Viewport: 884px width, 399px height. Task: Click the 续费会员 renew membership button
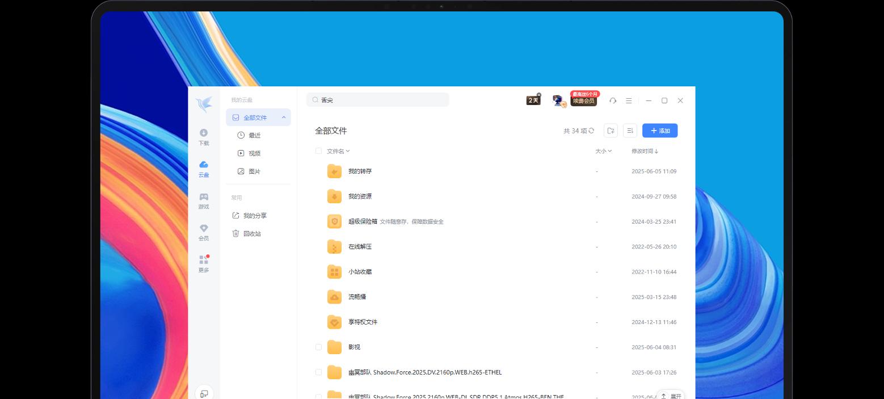coord(583,101)
